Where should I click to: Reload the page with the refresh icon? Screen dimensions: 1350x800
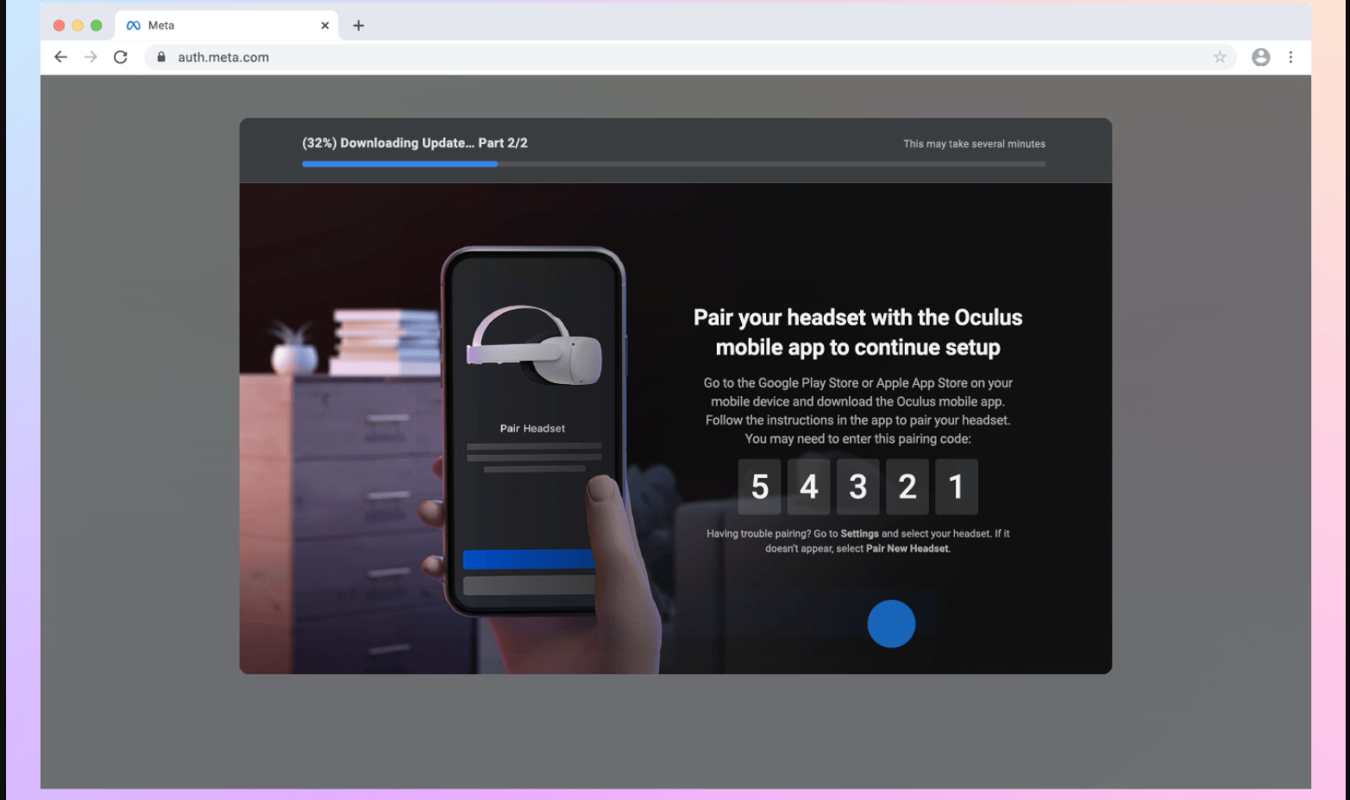pyautogui.click(x=121, y=57)
